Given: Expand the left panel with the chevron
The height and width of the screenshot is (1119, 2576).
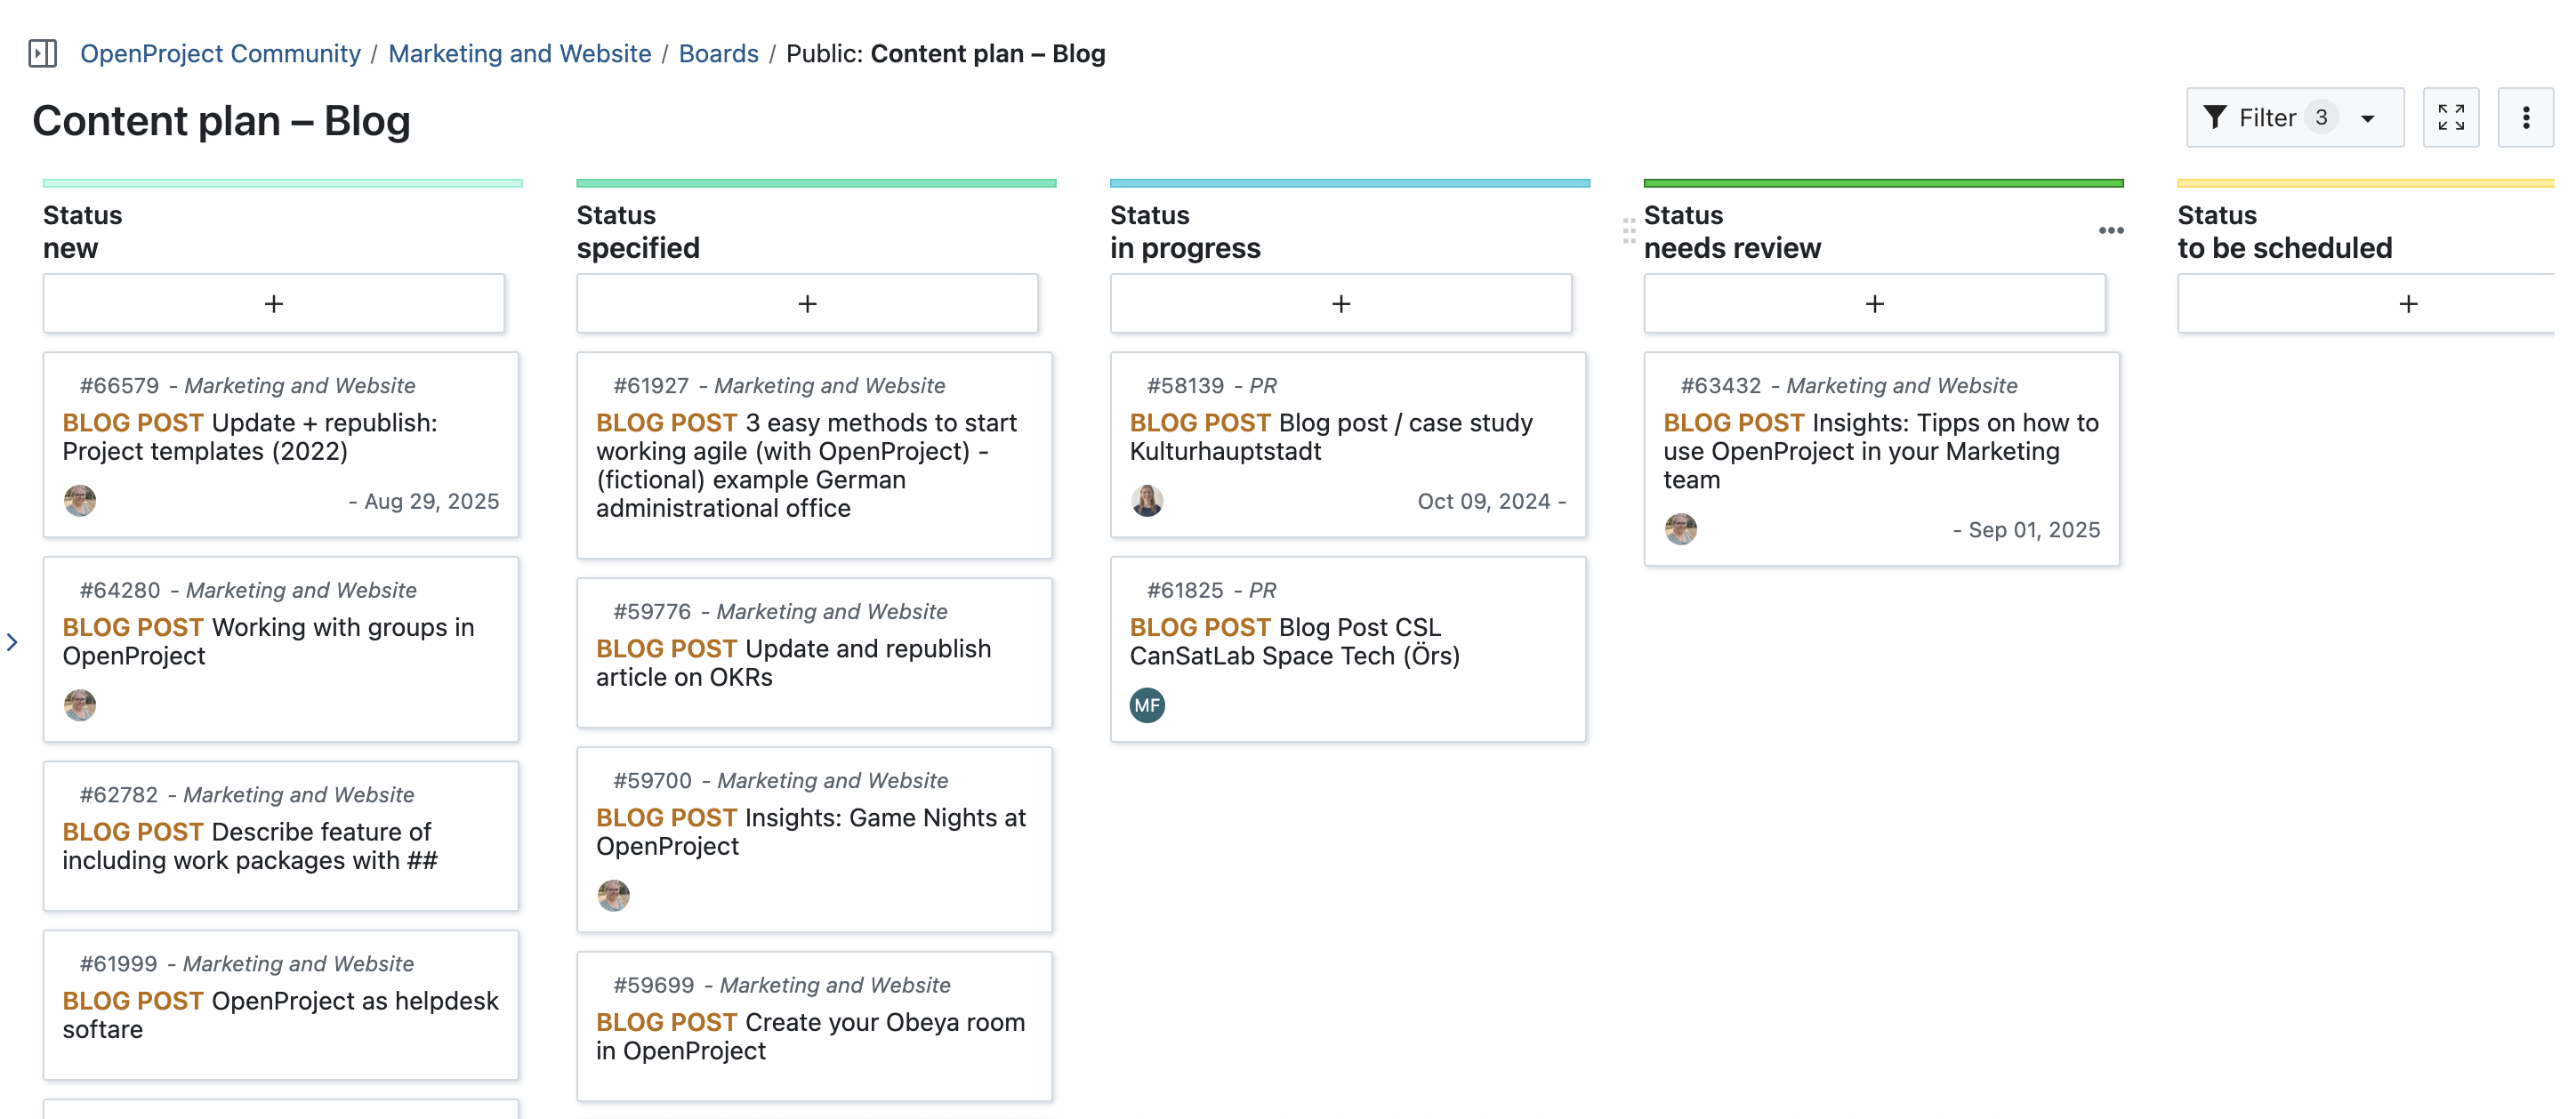Looking at the screenshot, I should tap(12, 641).
